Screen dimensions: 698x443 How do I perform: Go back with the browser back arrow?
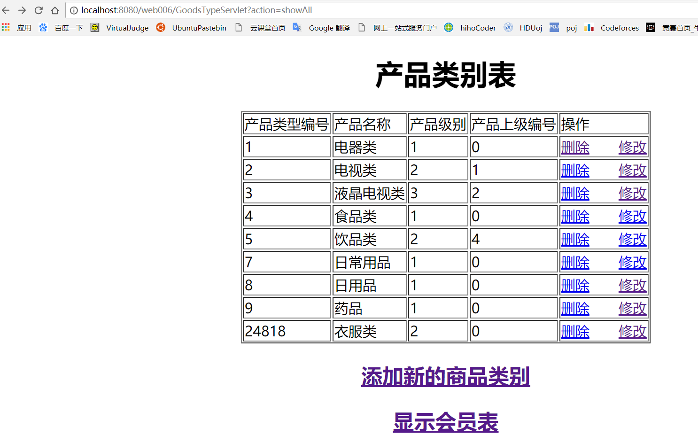pos(6,10)
